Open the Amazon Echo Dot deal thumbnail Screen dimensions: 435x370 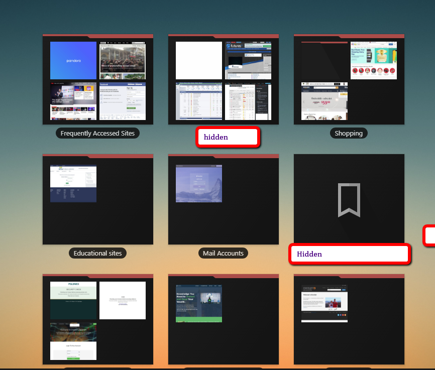click(x=324, y=100)
